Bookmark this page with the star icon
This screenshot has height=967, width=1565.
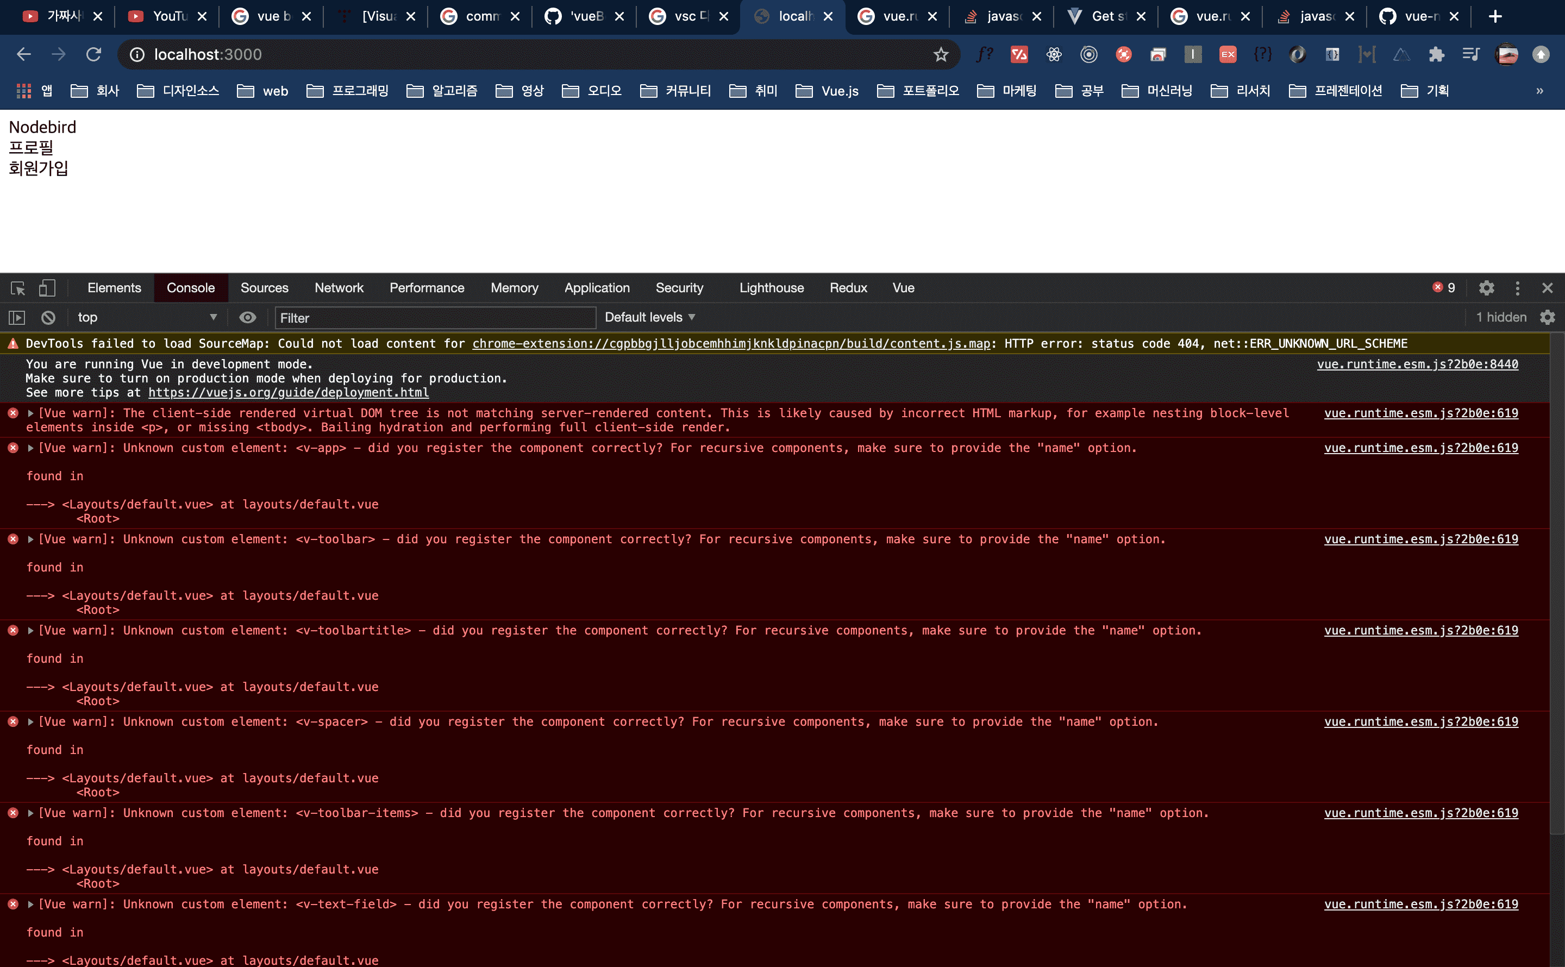[941, 54]
